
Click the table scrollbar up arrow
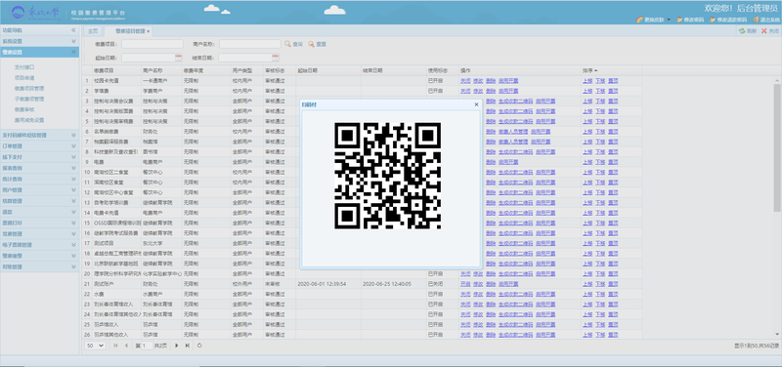pos(777,80)
